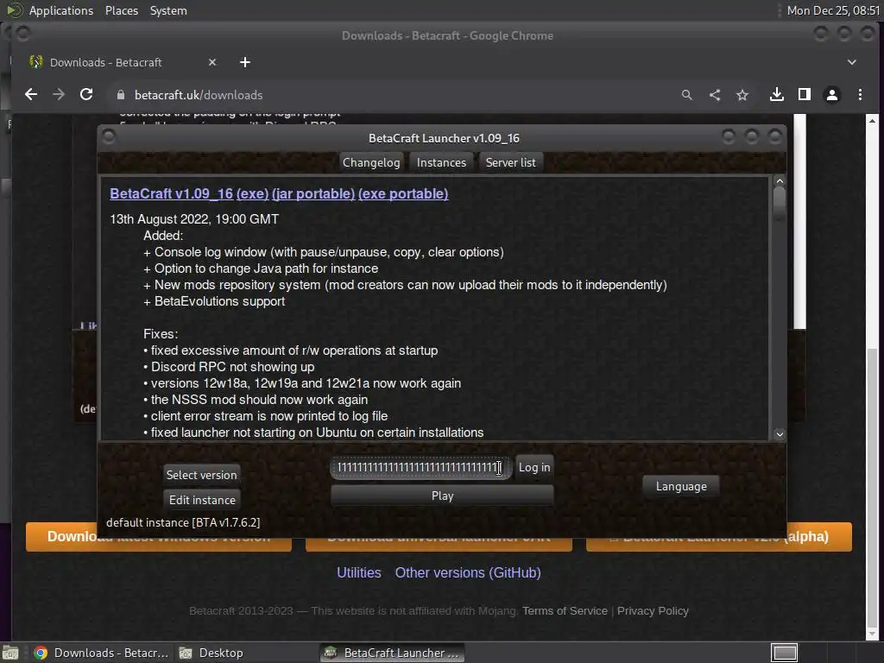The width and height of the screenshot is (884, 663).
Task: Switch to BetaCraft Launcher taskbar entry
Action: click(x=393, y=653)
